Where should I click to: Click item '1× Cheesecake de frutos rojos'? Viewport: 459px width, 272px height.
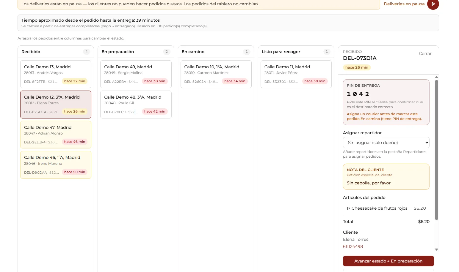(377, 208)
